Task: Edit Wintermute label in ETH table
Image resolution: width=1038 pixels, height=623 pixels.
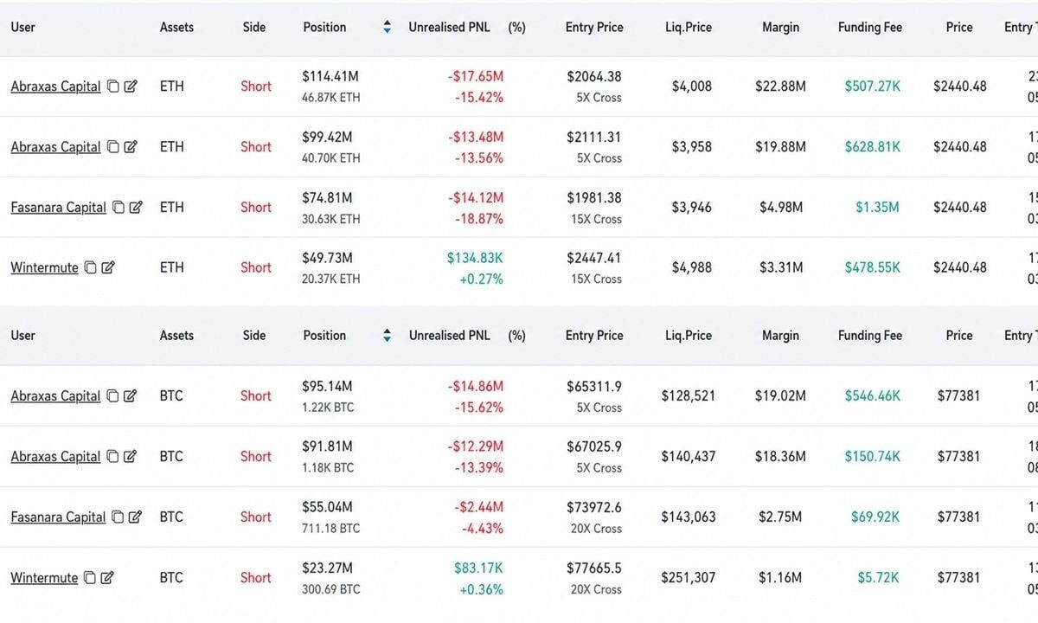Action: pos(108,268)
